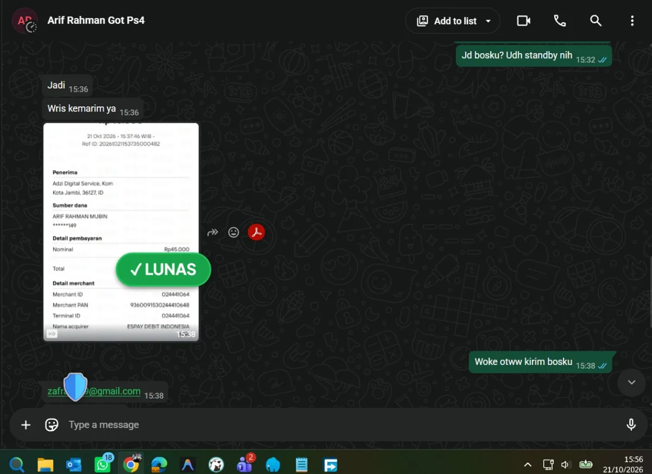Start a voice call in chat header
The image size is (652, 474).
[x=560, y=21]
